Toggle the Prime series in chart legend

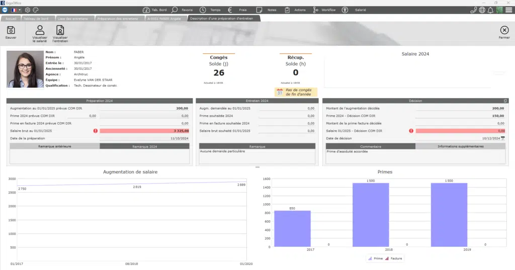click(x=375, y=258)
